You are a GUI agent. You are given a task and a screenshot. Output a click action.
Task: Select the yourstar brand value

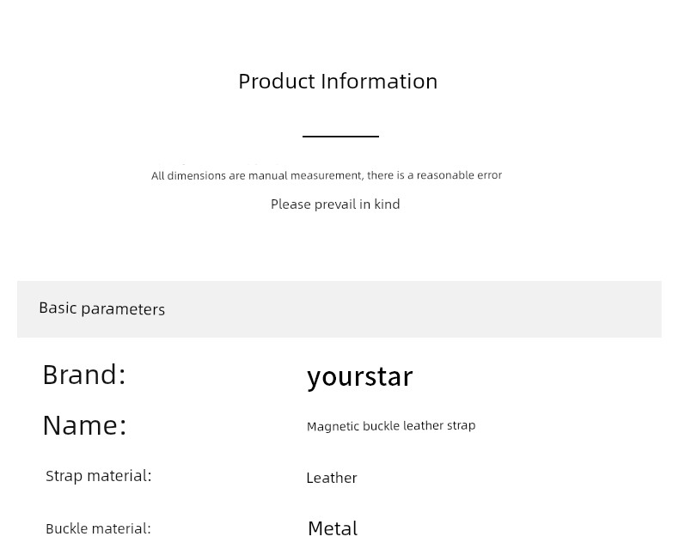[360, 377]
